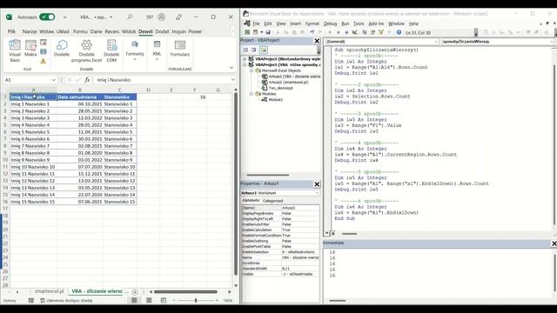557x313 pixels.
Task: Close the Project panel
Action: (317, 41)
